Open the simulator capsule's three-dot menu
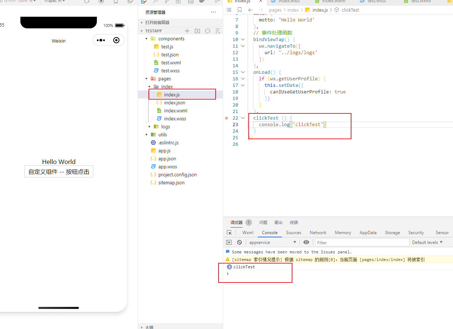453x329 pixels. (x=101, y=40)
